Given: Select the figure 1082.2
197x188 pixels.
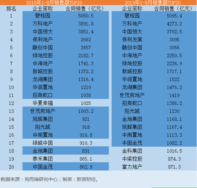Looking at the screenshot, I should pyautogui.click(x=174, y=143).
